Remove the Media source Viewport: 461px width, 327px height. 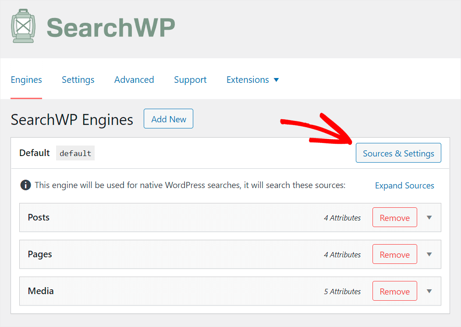coord(394,291)
